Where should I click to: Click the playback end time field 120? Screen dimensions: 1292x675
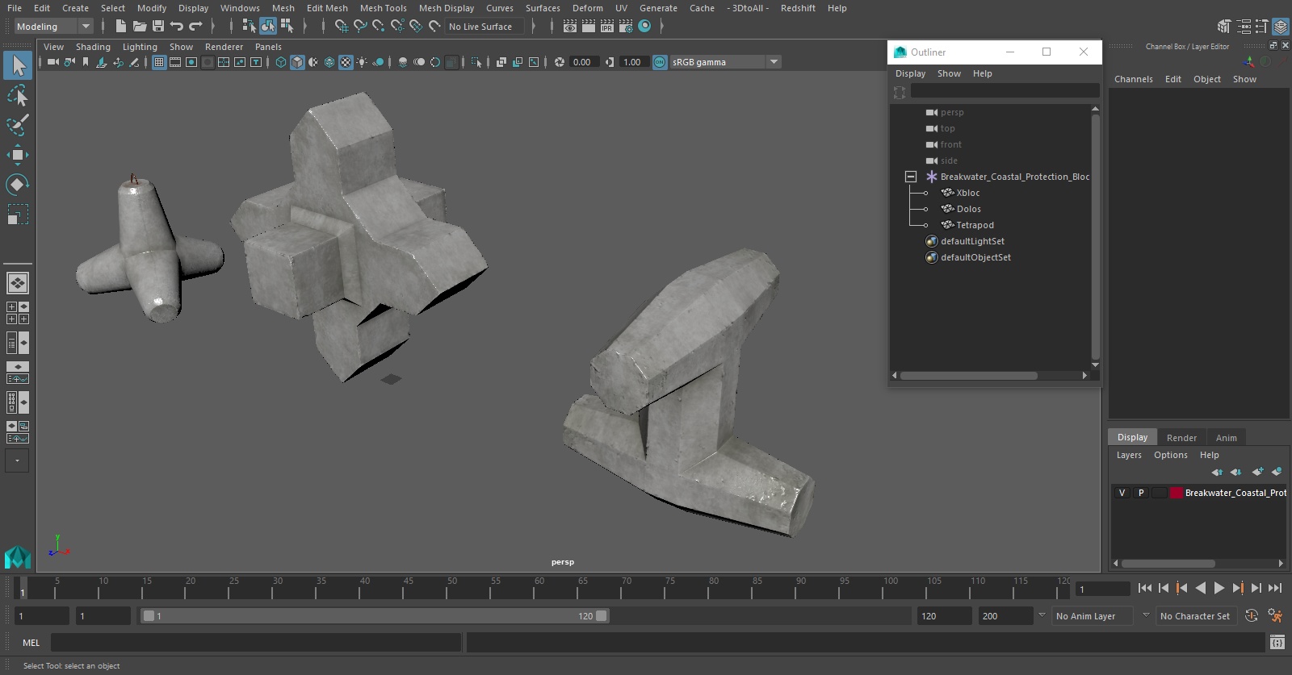pos(944,616)
